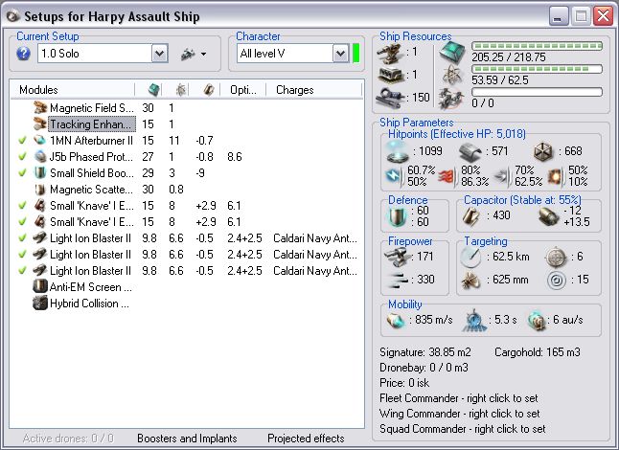Click the CPU resource icon

coord(452,53)
